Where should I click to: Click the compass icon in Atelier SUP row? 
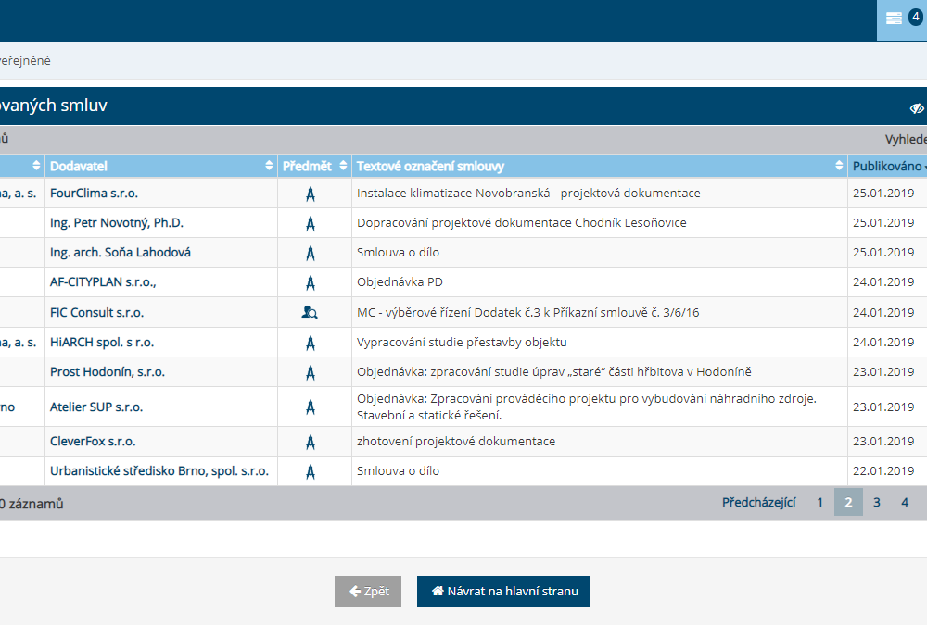coord(311,407)
